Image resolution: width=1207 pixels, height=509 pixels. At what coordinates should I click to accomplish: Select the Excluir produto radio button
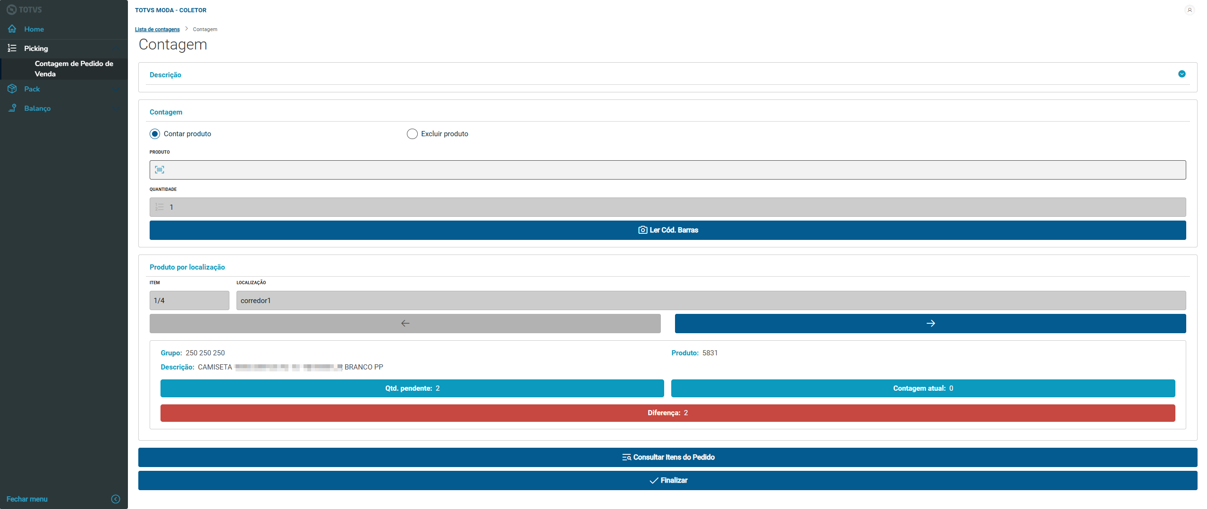(x=412, y=134)
